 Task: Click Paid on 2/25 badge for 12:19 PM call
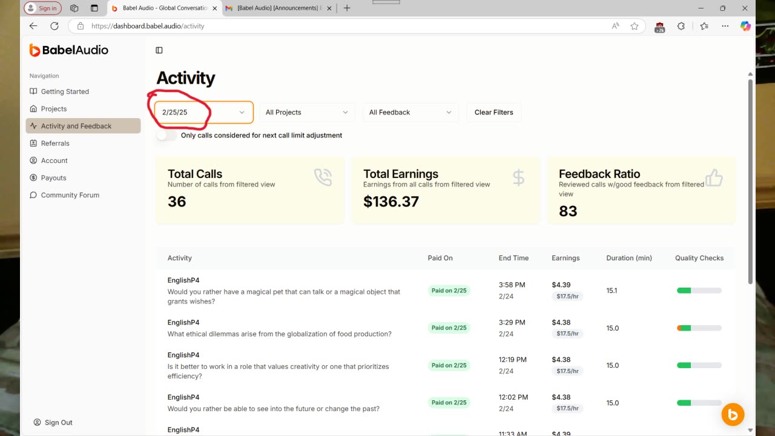449,365
